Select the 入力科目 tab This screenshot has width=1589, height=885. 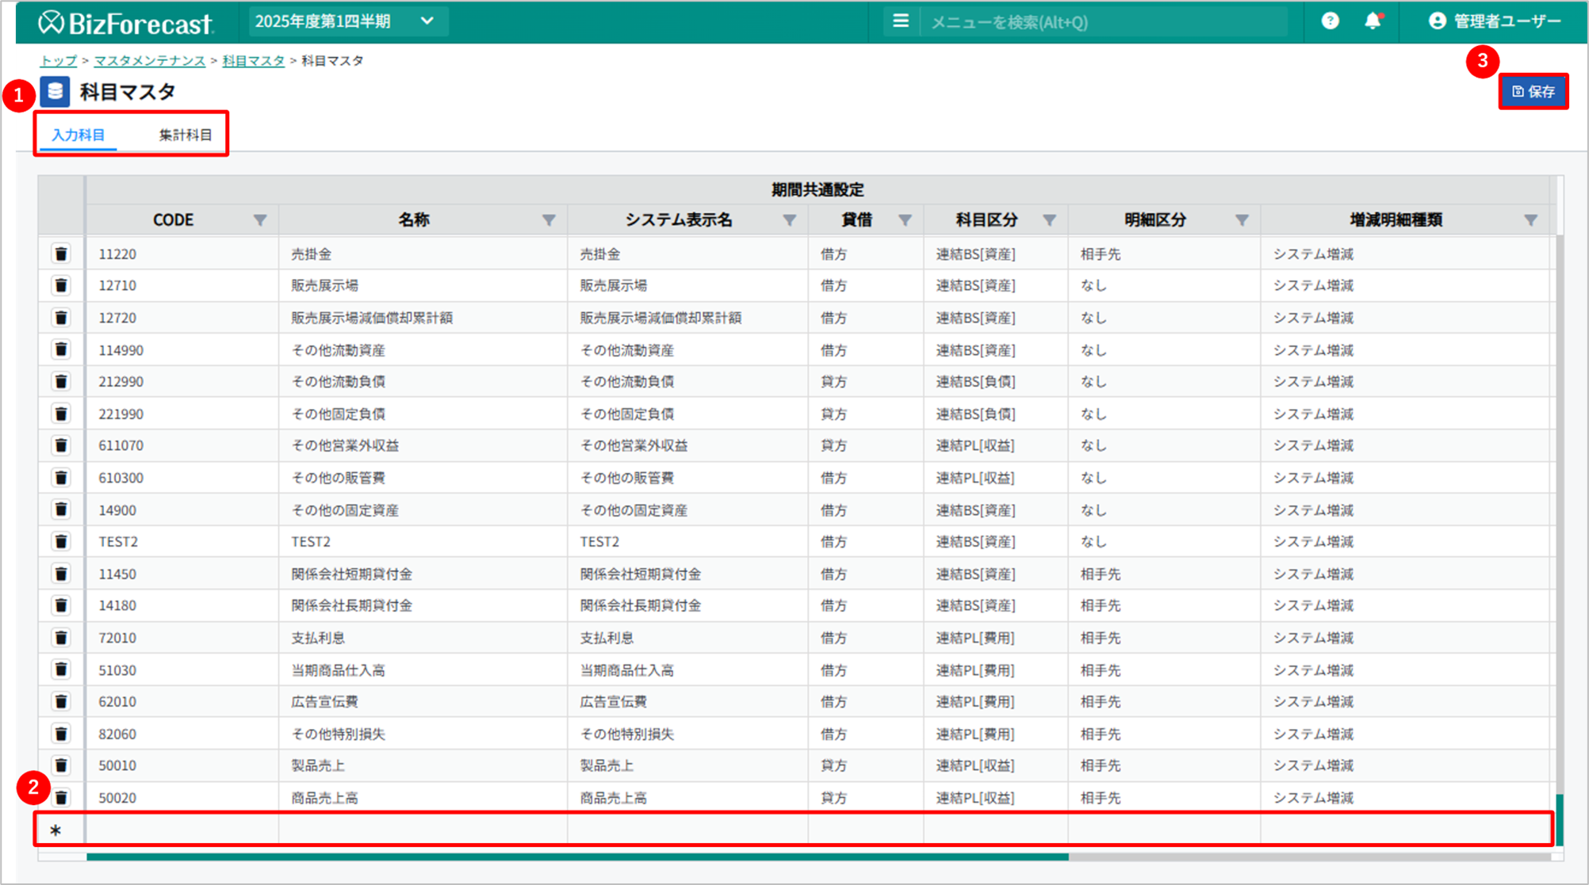78,135
